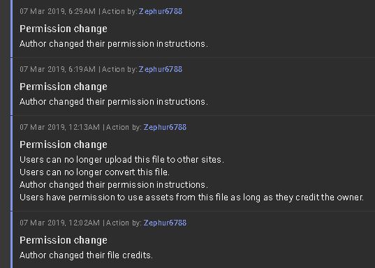375x268 pixels.
Task: Click permission instructions line in 12:13AM entry
Action: tap(114, 185)
